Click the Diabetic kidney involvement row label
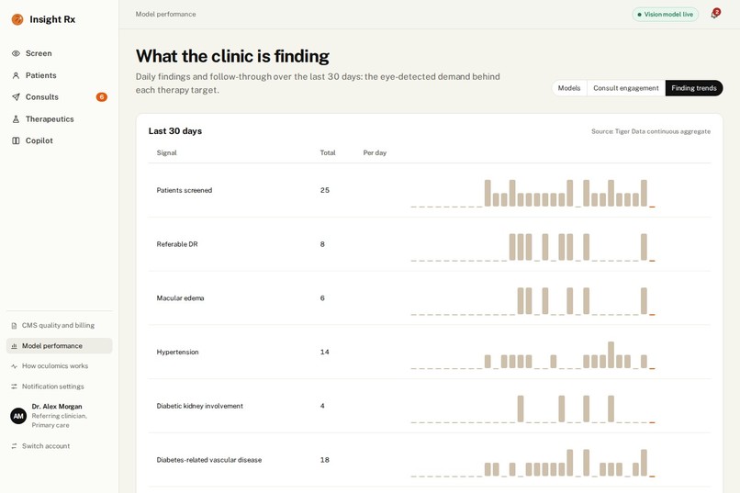 pyautogui.click(x=199, y=406)
